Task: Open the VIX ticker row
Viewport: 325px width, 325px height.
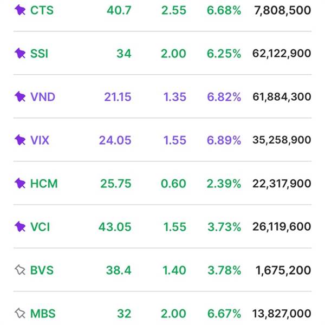Action: [x=40, y=140]
